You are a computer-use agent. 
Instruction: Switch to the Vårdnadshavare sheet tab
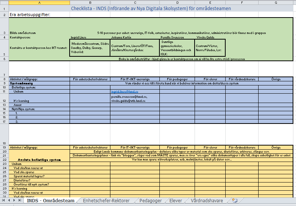[x=207, y=200]
